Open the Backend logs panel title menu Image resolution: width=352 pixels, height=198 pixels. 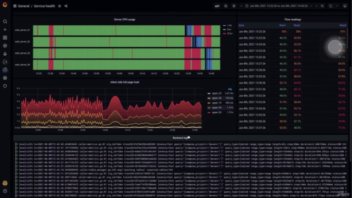pos(181,138)
